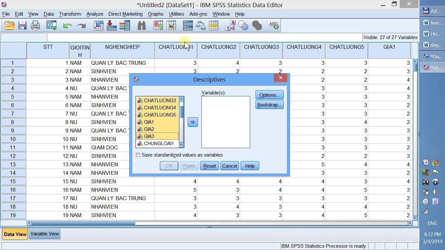The image size is (445, 250).
Task: Click the dialog's Help button
Action: coord(250,166)
